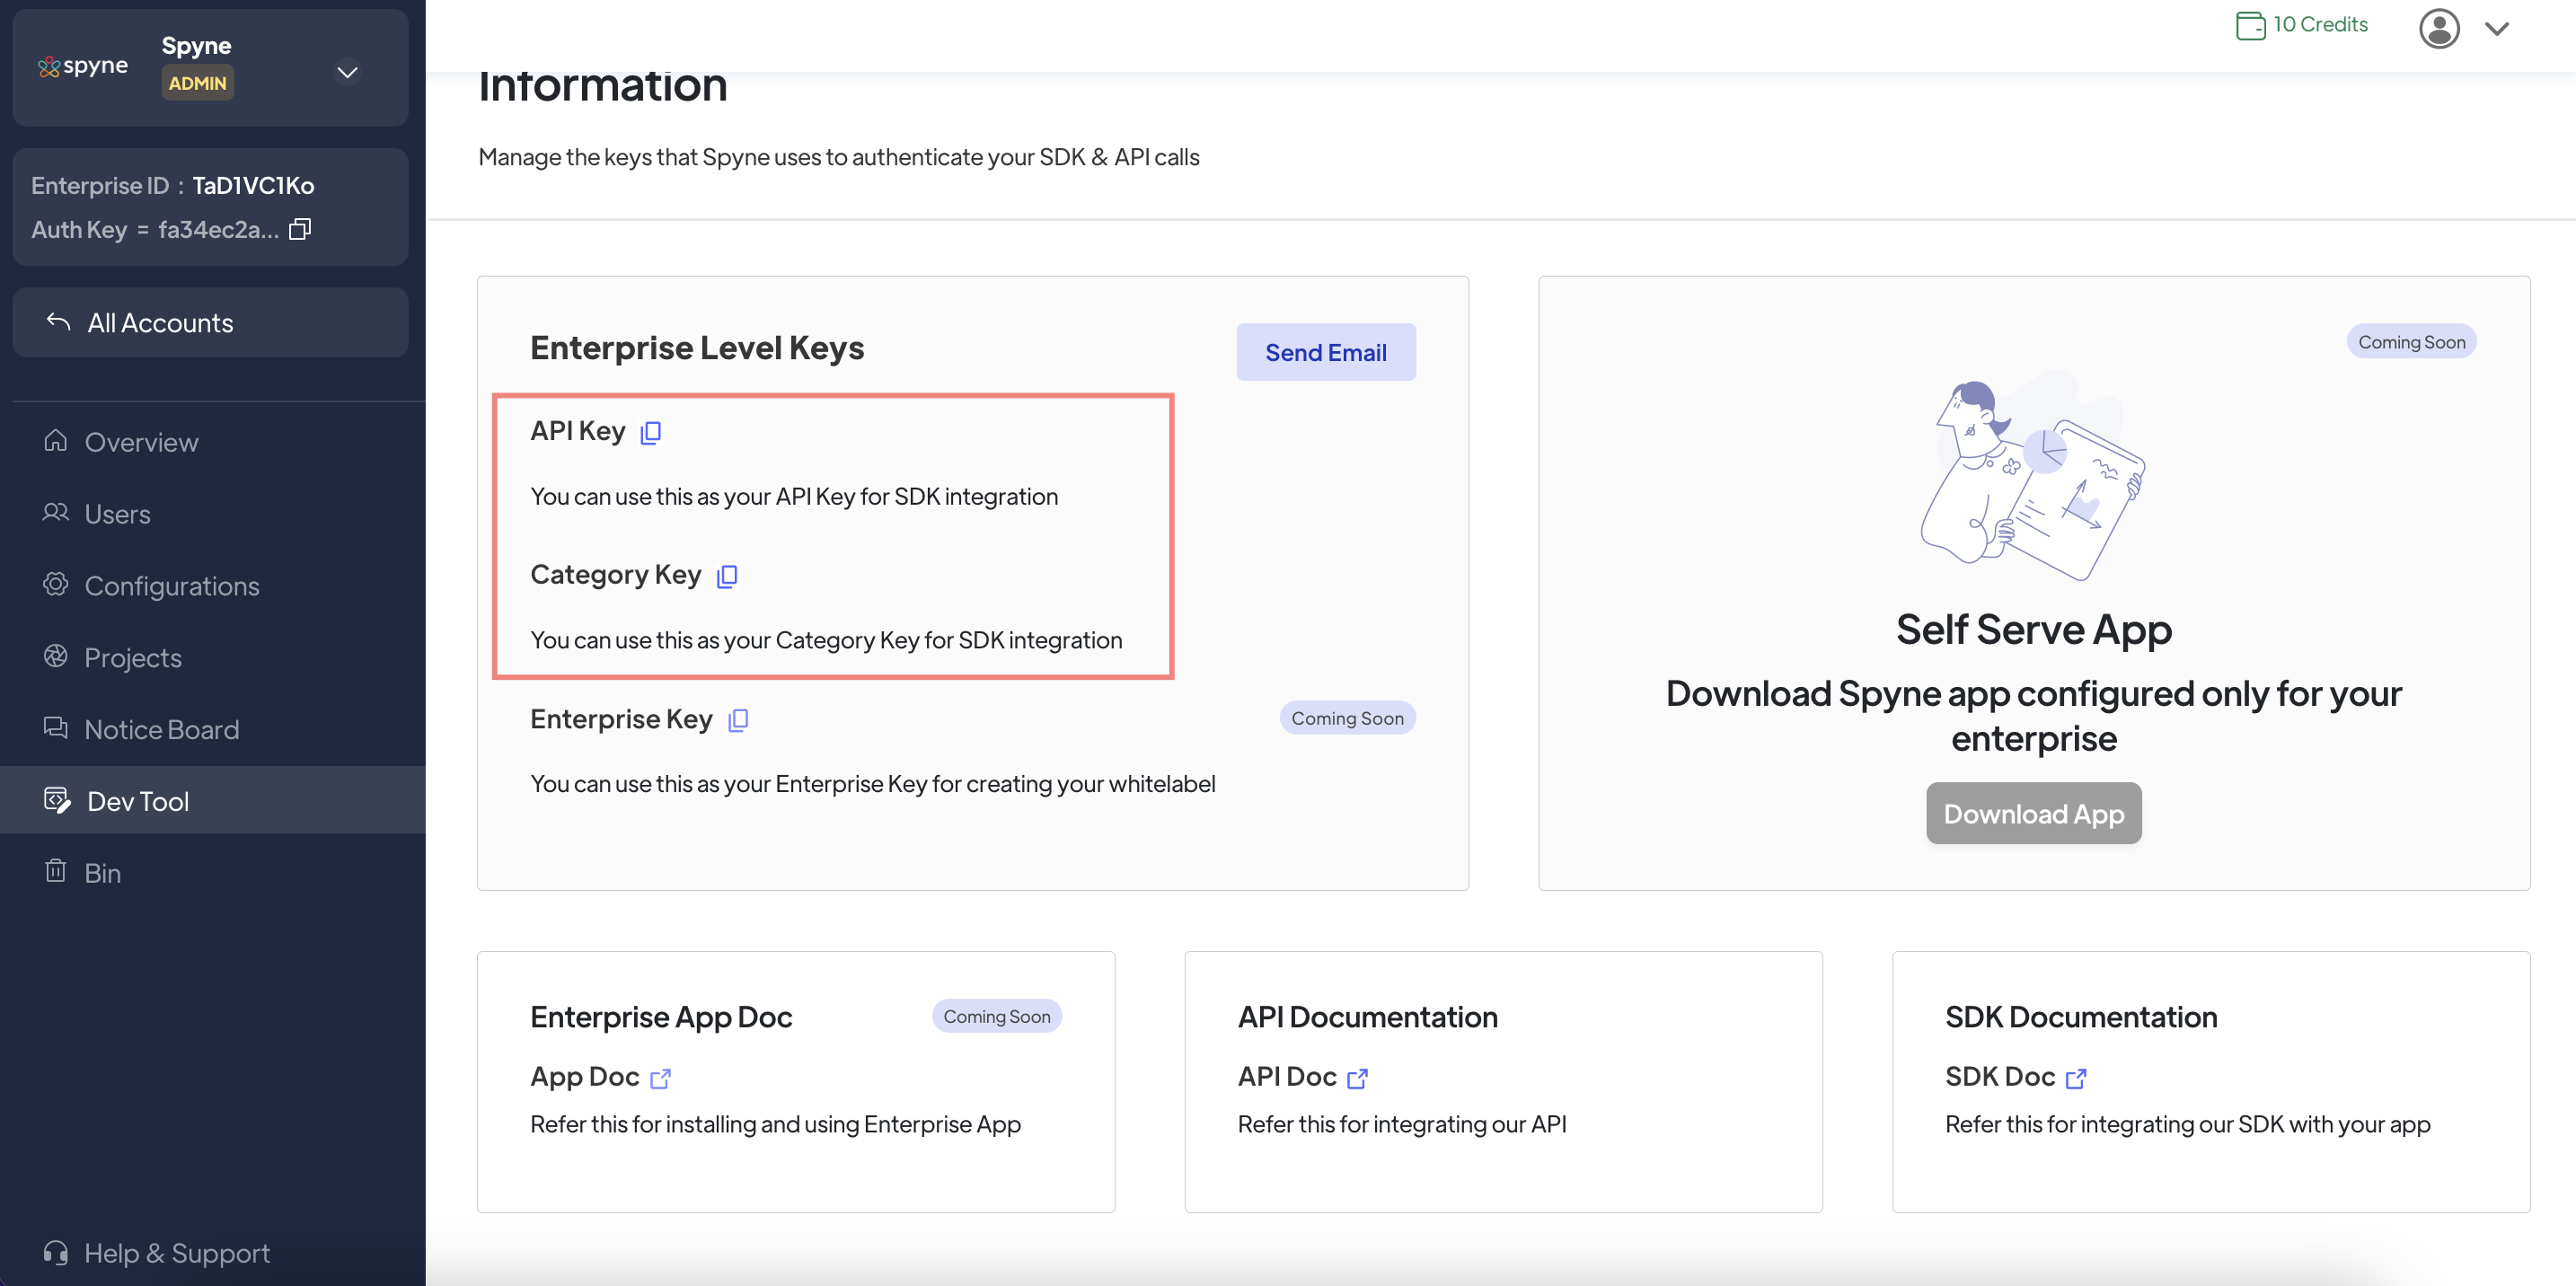Viewport: 2576px width, 1286px height.
Task: Copy the Category Key value
Action: click(x=727, y=576)
